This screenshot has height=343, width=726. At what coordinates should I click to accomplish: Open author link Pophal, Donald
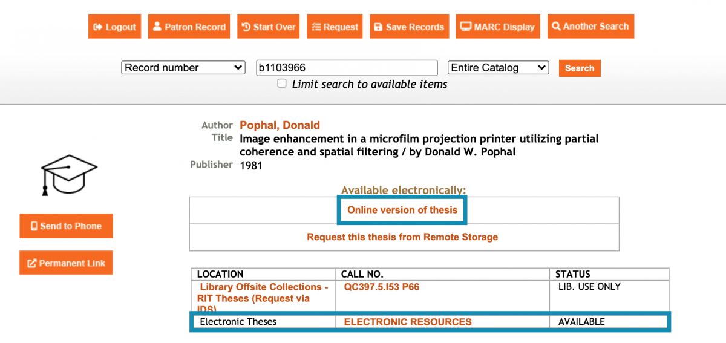point(280,125)
